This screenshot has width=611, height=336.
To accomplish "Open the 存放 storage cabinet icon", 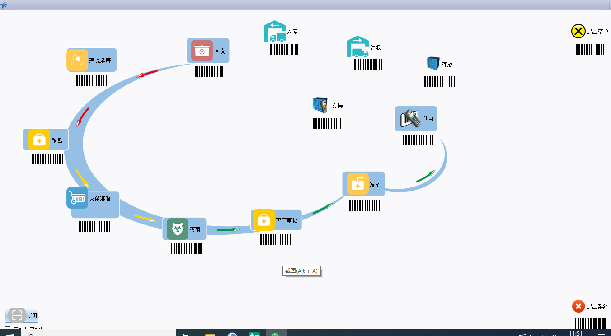I will tap(433, 64).
